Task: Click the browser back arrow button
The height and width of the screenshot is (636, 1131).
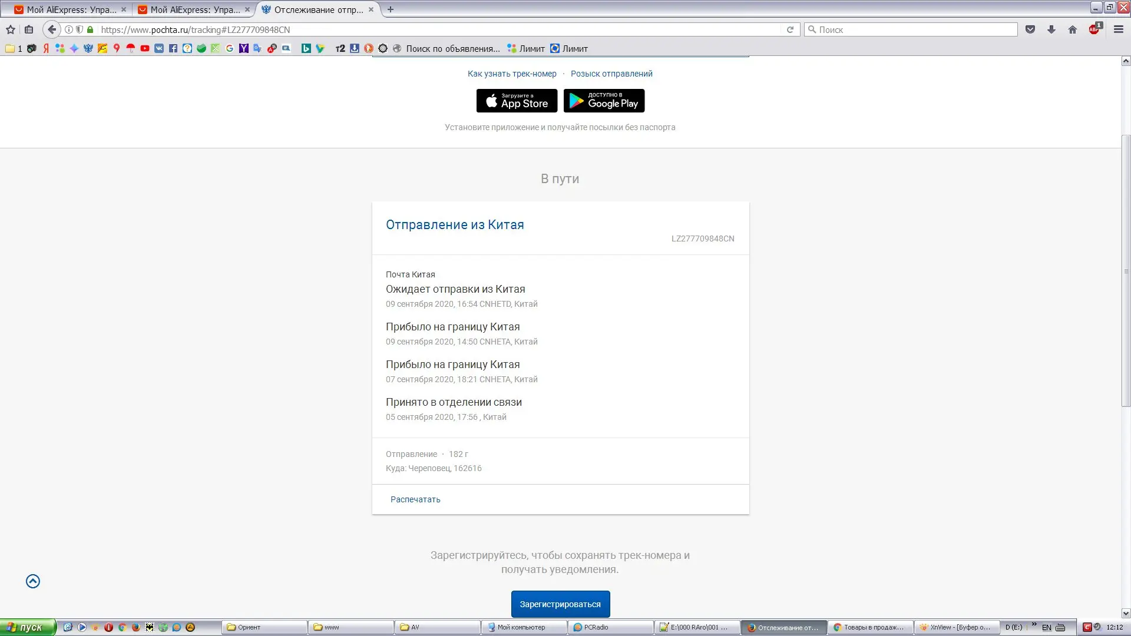Action: point(52,29)
